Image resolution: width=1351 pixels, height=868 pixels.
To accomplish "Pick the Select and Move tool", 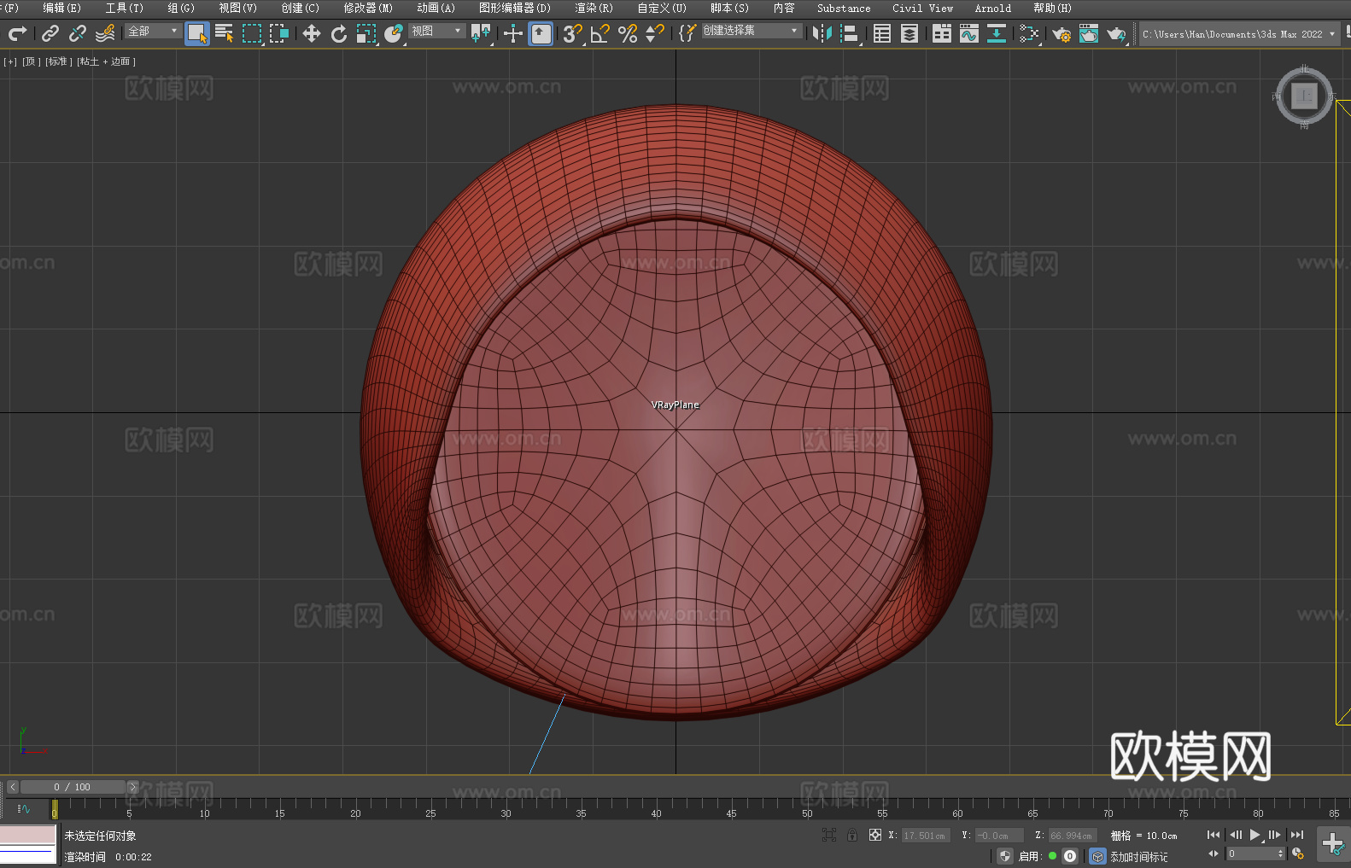I will tap(312, 33).
